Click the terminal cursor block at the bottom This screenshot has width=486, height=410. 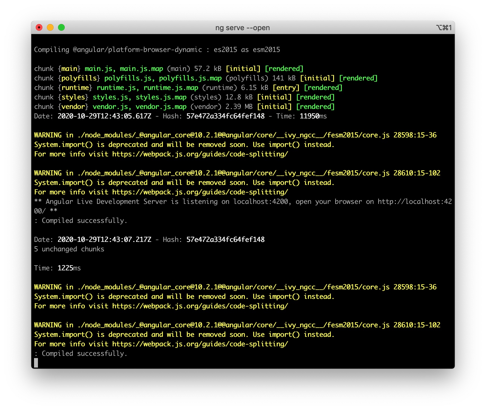tap(36, 363)
